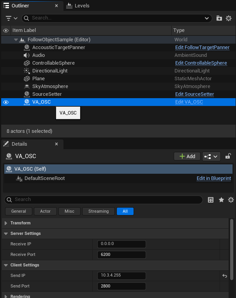Click the DirectionalLight sun icon

tap(27, 71)
